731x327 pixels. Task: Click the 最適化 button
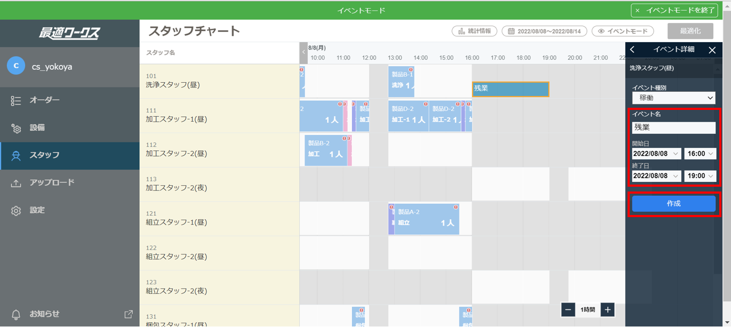(x=690, y=31)
